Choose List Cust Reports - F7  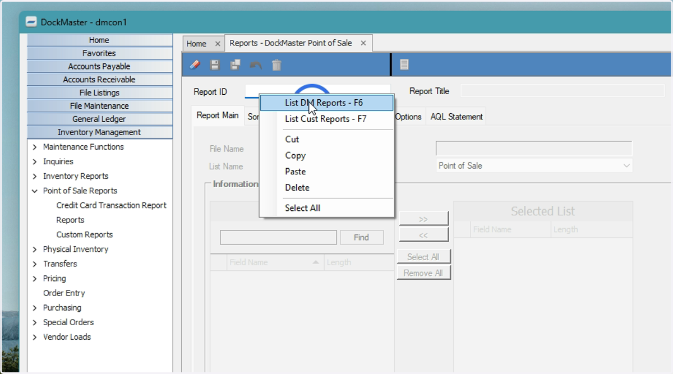pos(326,119)
